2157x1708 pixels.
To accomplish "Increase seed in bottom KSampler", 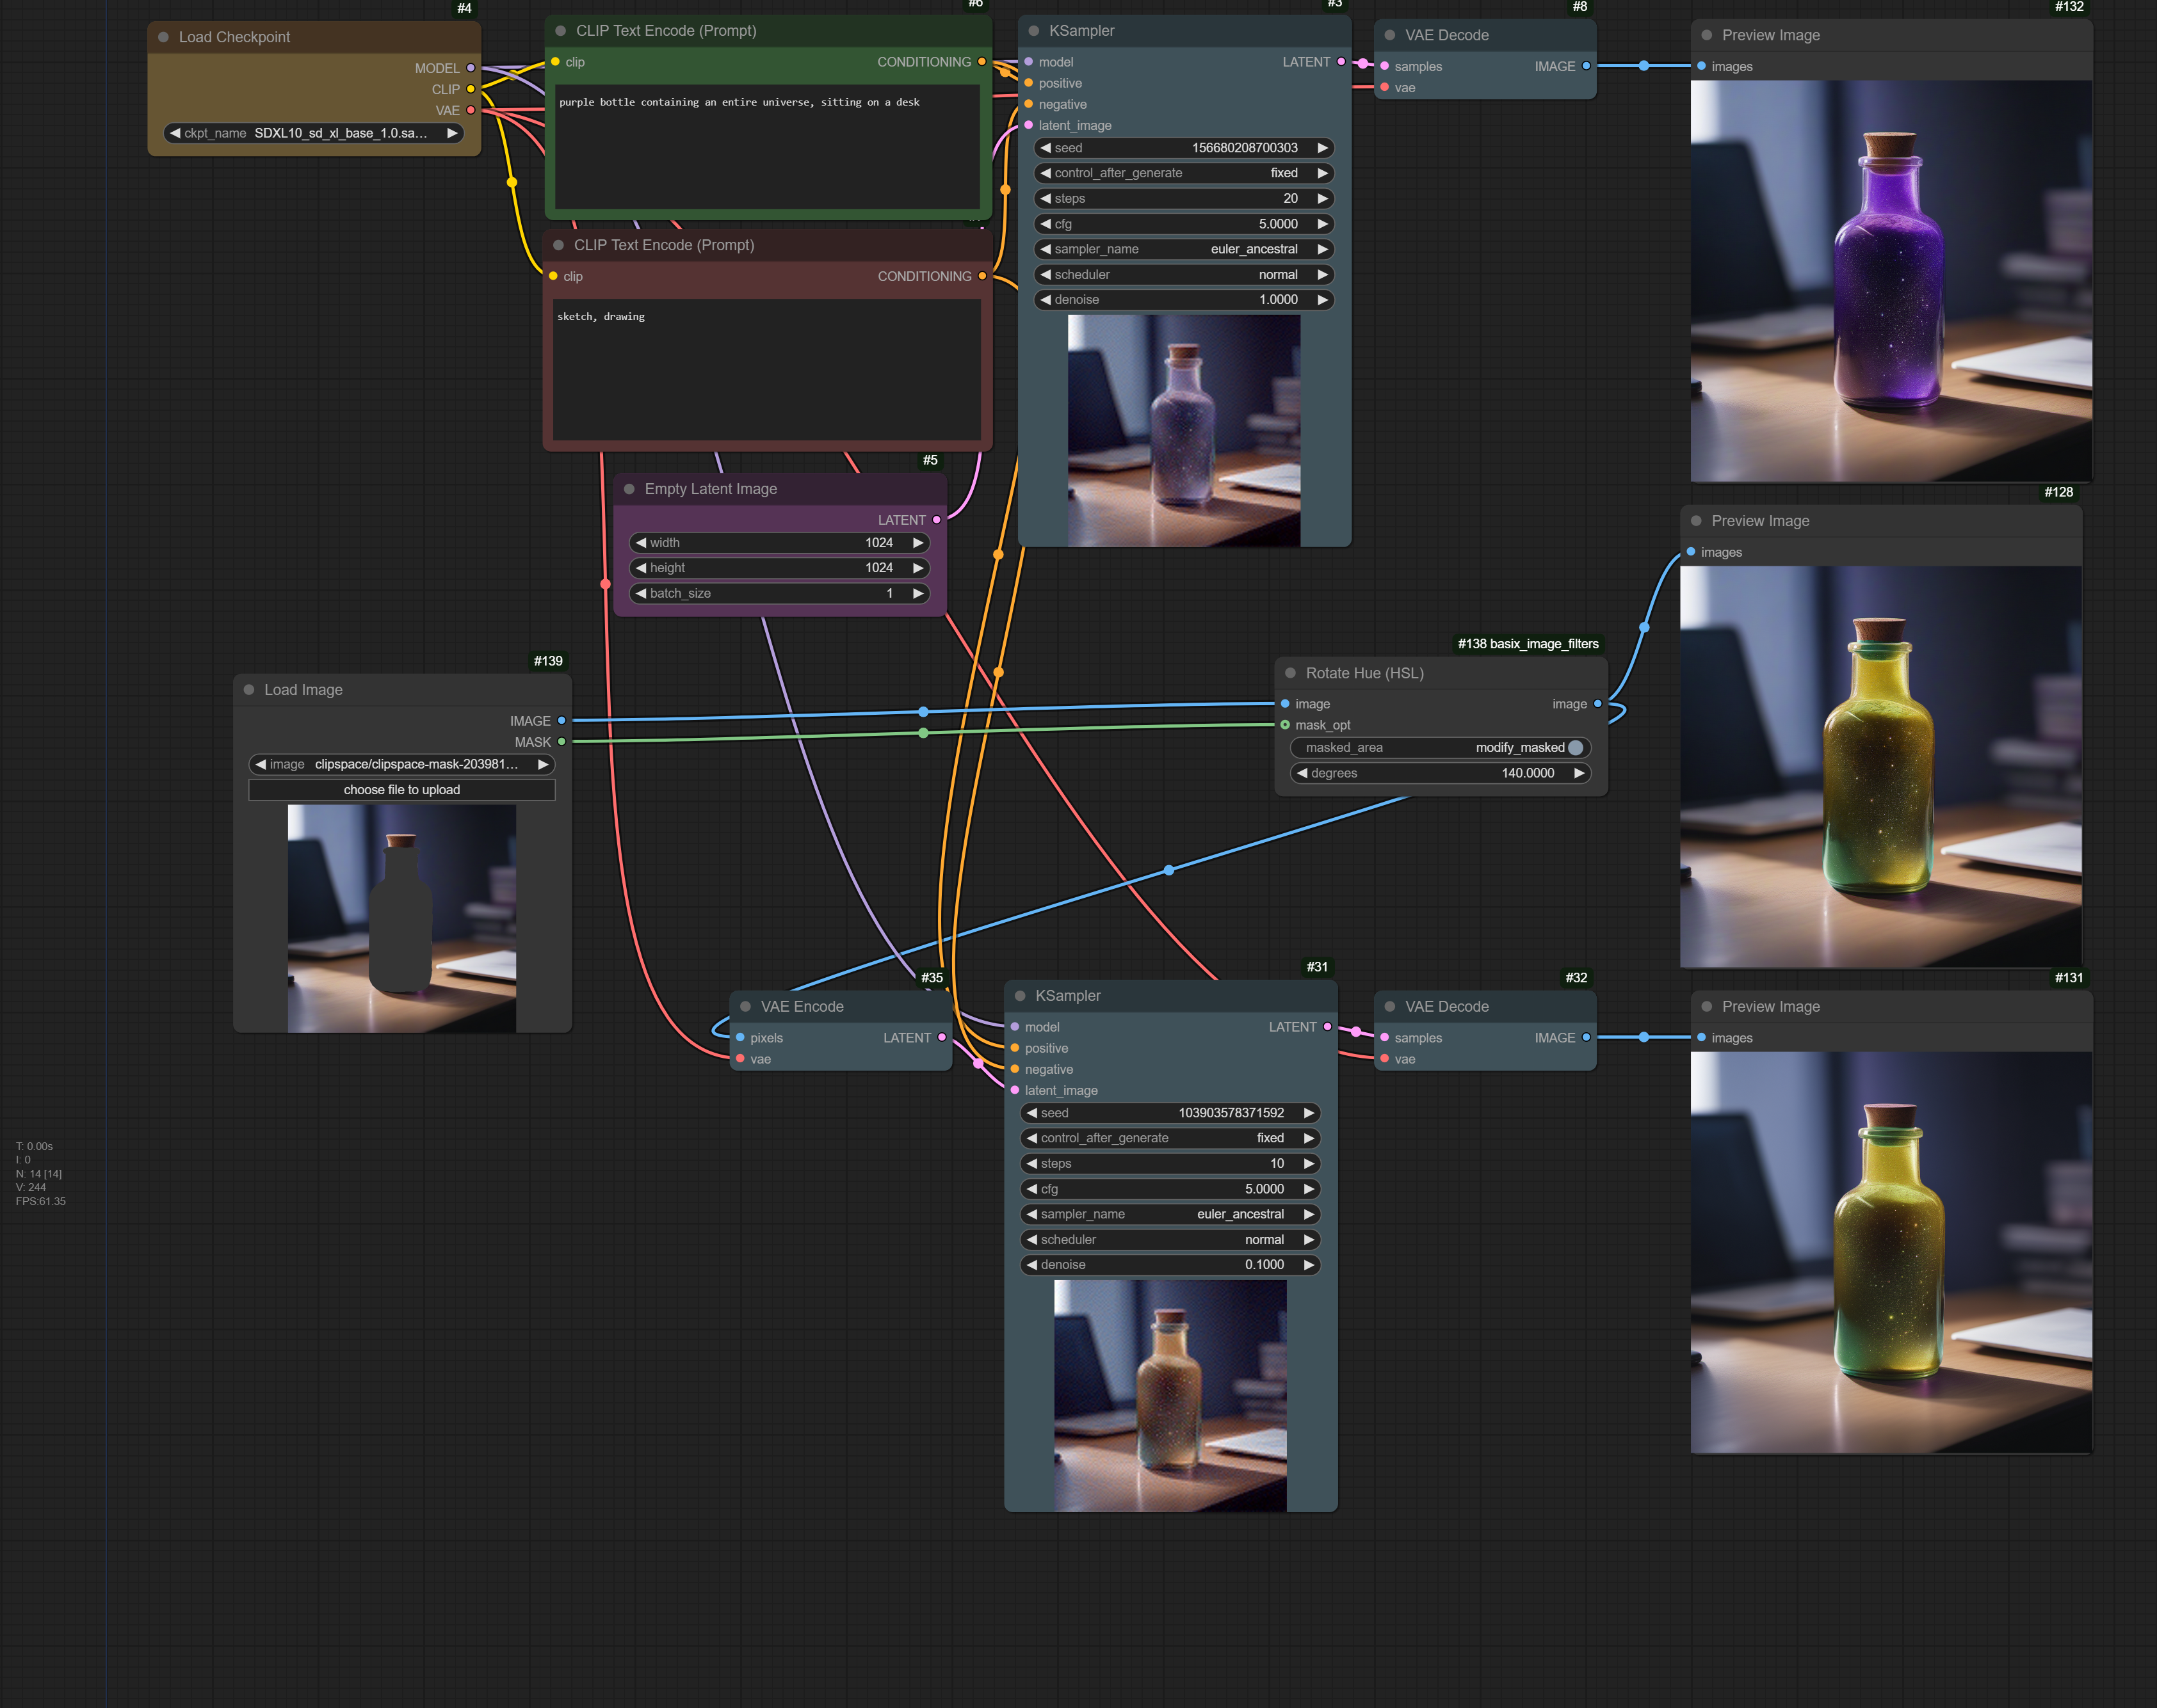I will (x=1309, y=1113).
